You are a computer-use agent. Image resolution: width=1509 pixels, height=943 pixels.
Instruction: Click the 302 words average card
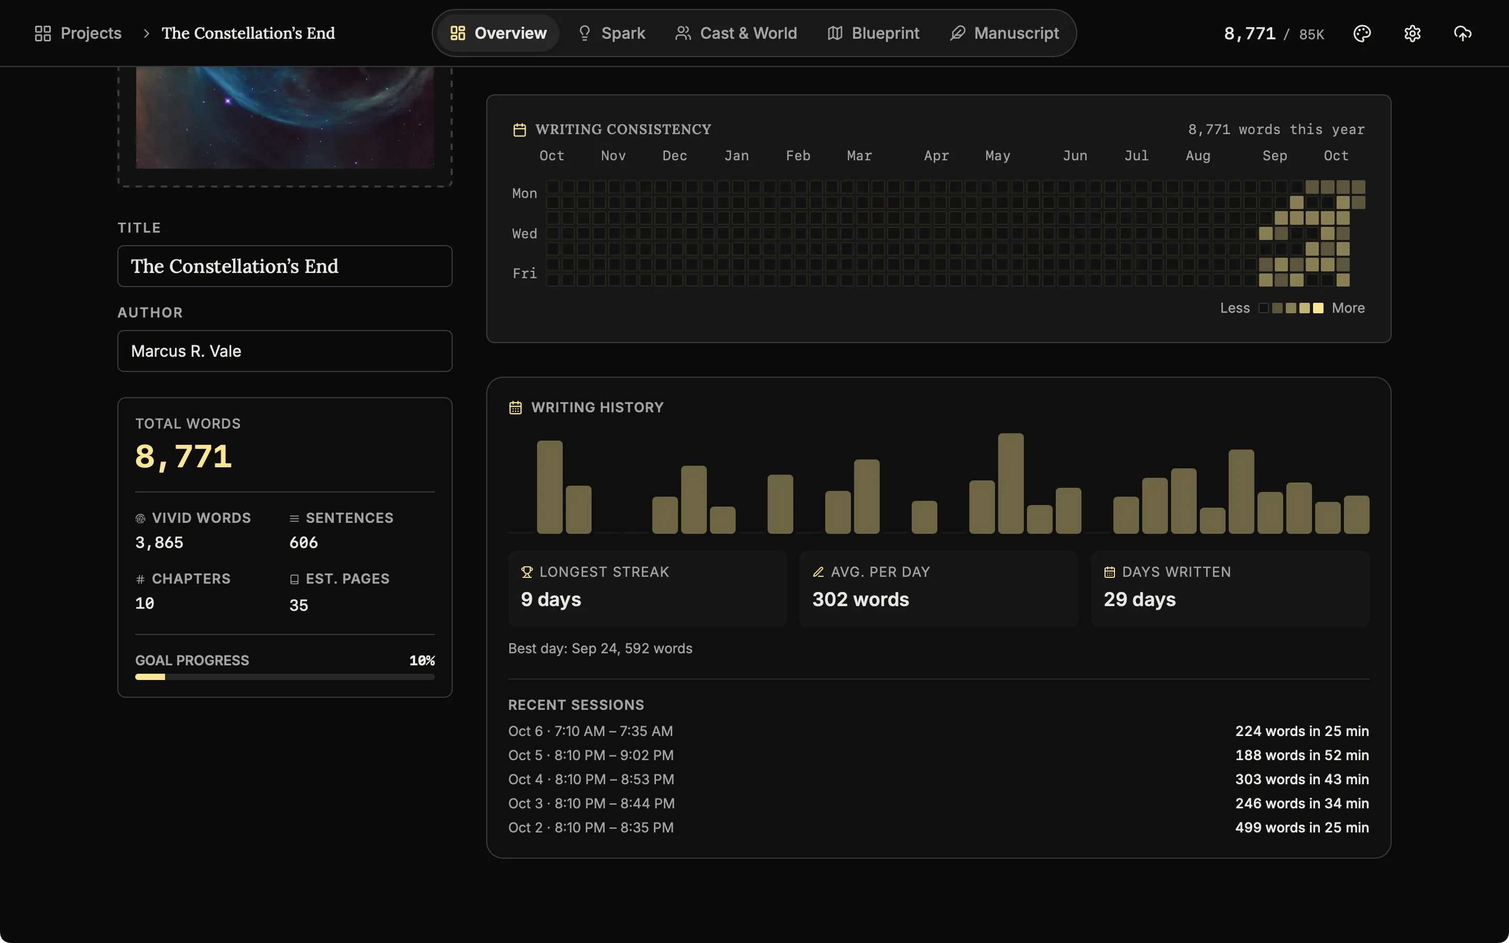(x=938, y=588)
